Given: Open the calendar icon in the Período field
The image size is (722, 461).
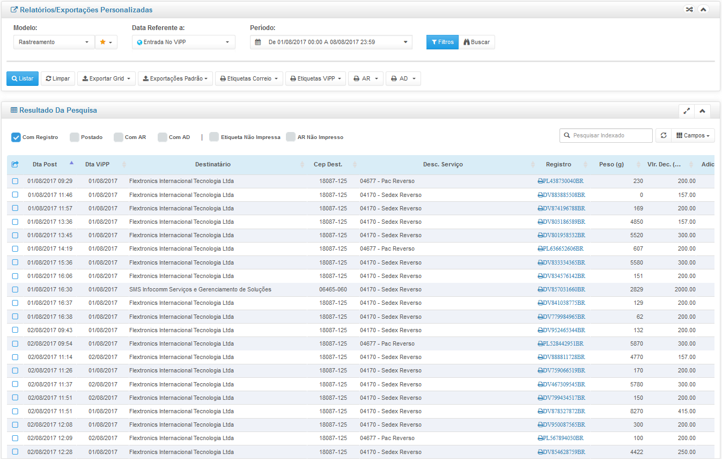Looking at the screenshot, I should point(258,42).
